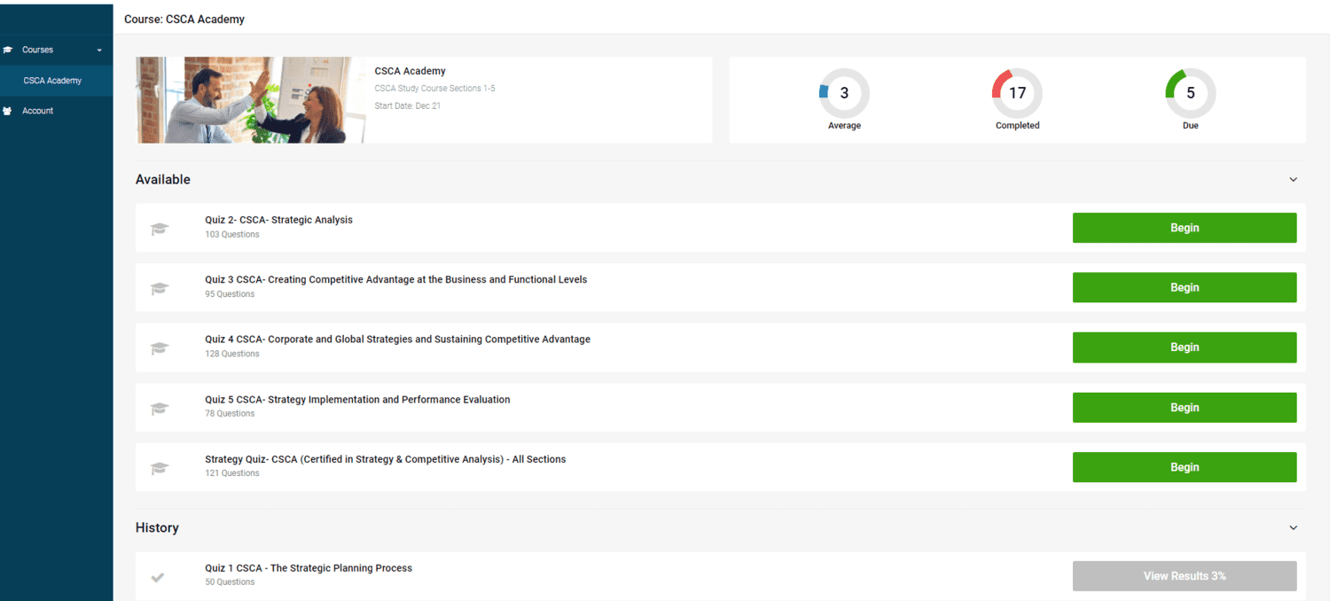
Task: Select CSCA Academy in the sidebar
Action: [x=57, y=81]
